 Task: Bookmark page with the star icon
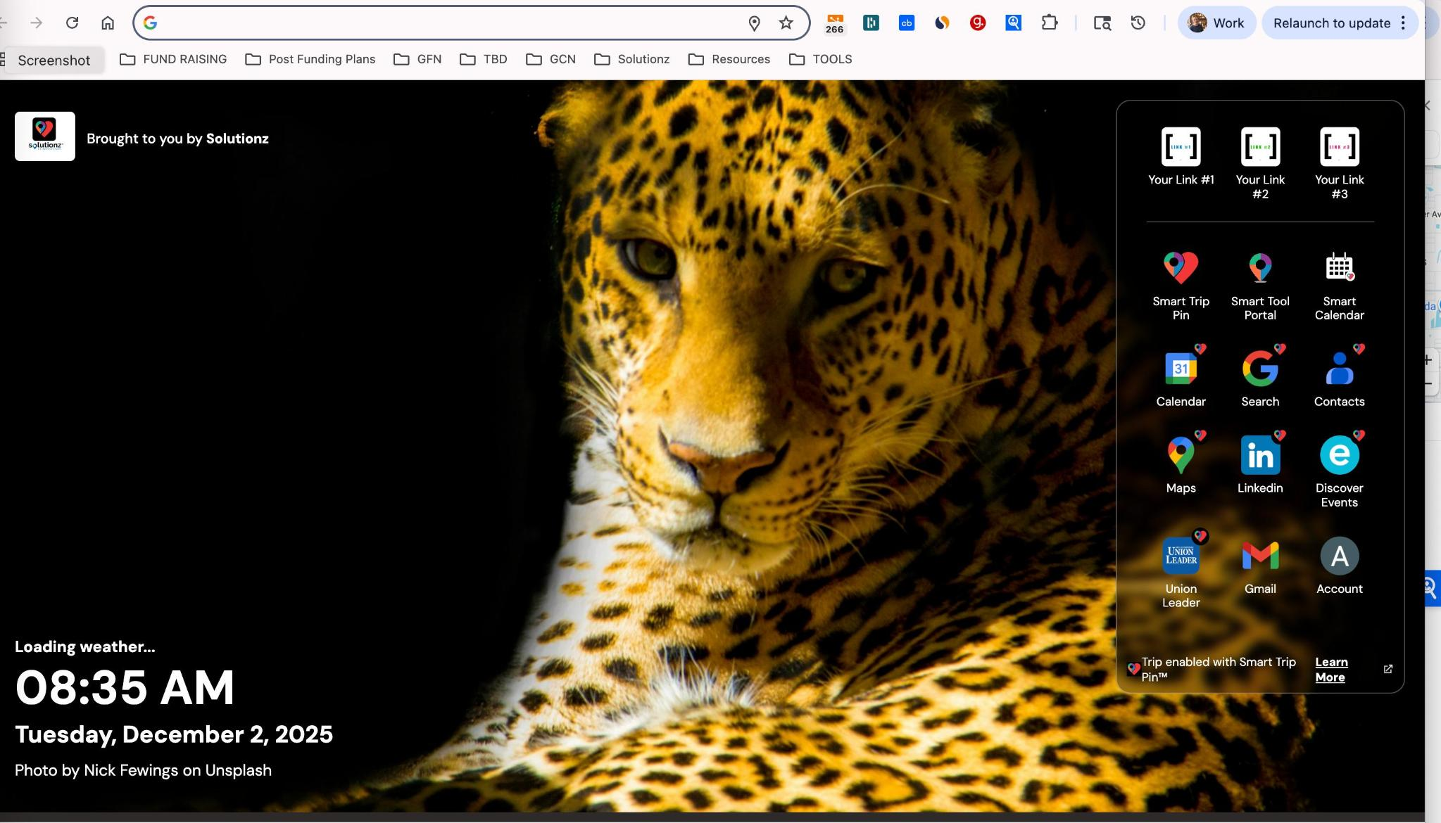786,23
